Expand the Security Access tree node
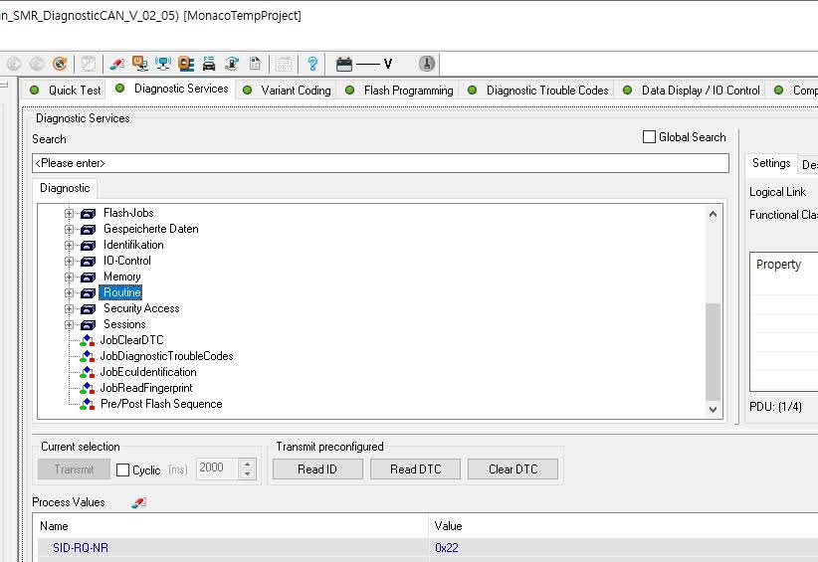This screenshot has height=562, width=818. (x=69, y=309)
